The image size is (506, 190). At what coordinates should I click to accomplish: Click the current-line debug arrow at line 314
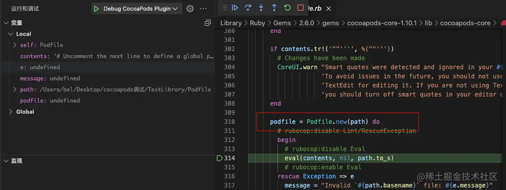pos(220,158)
